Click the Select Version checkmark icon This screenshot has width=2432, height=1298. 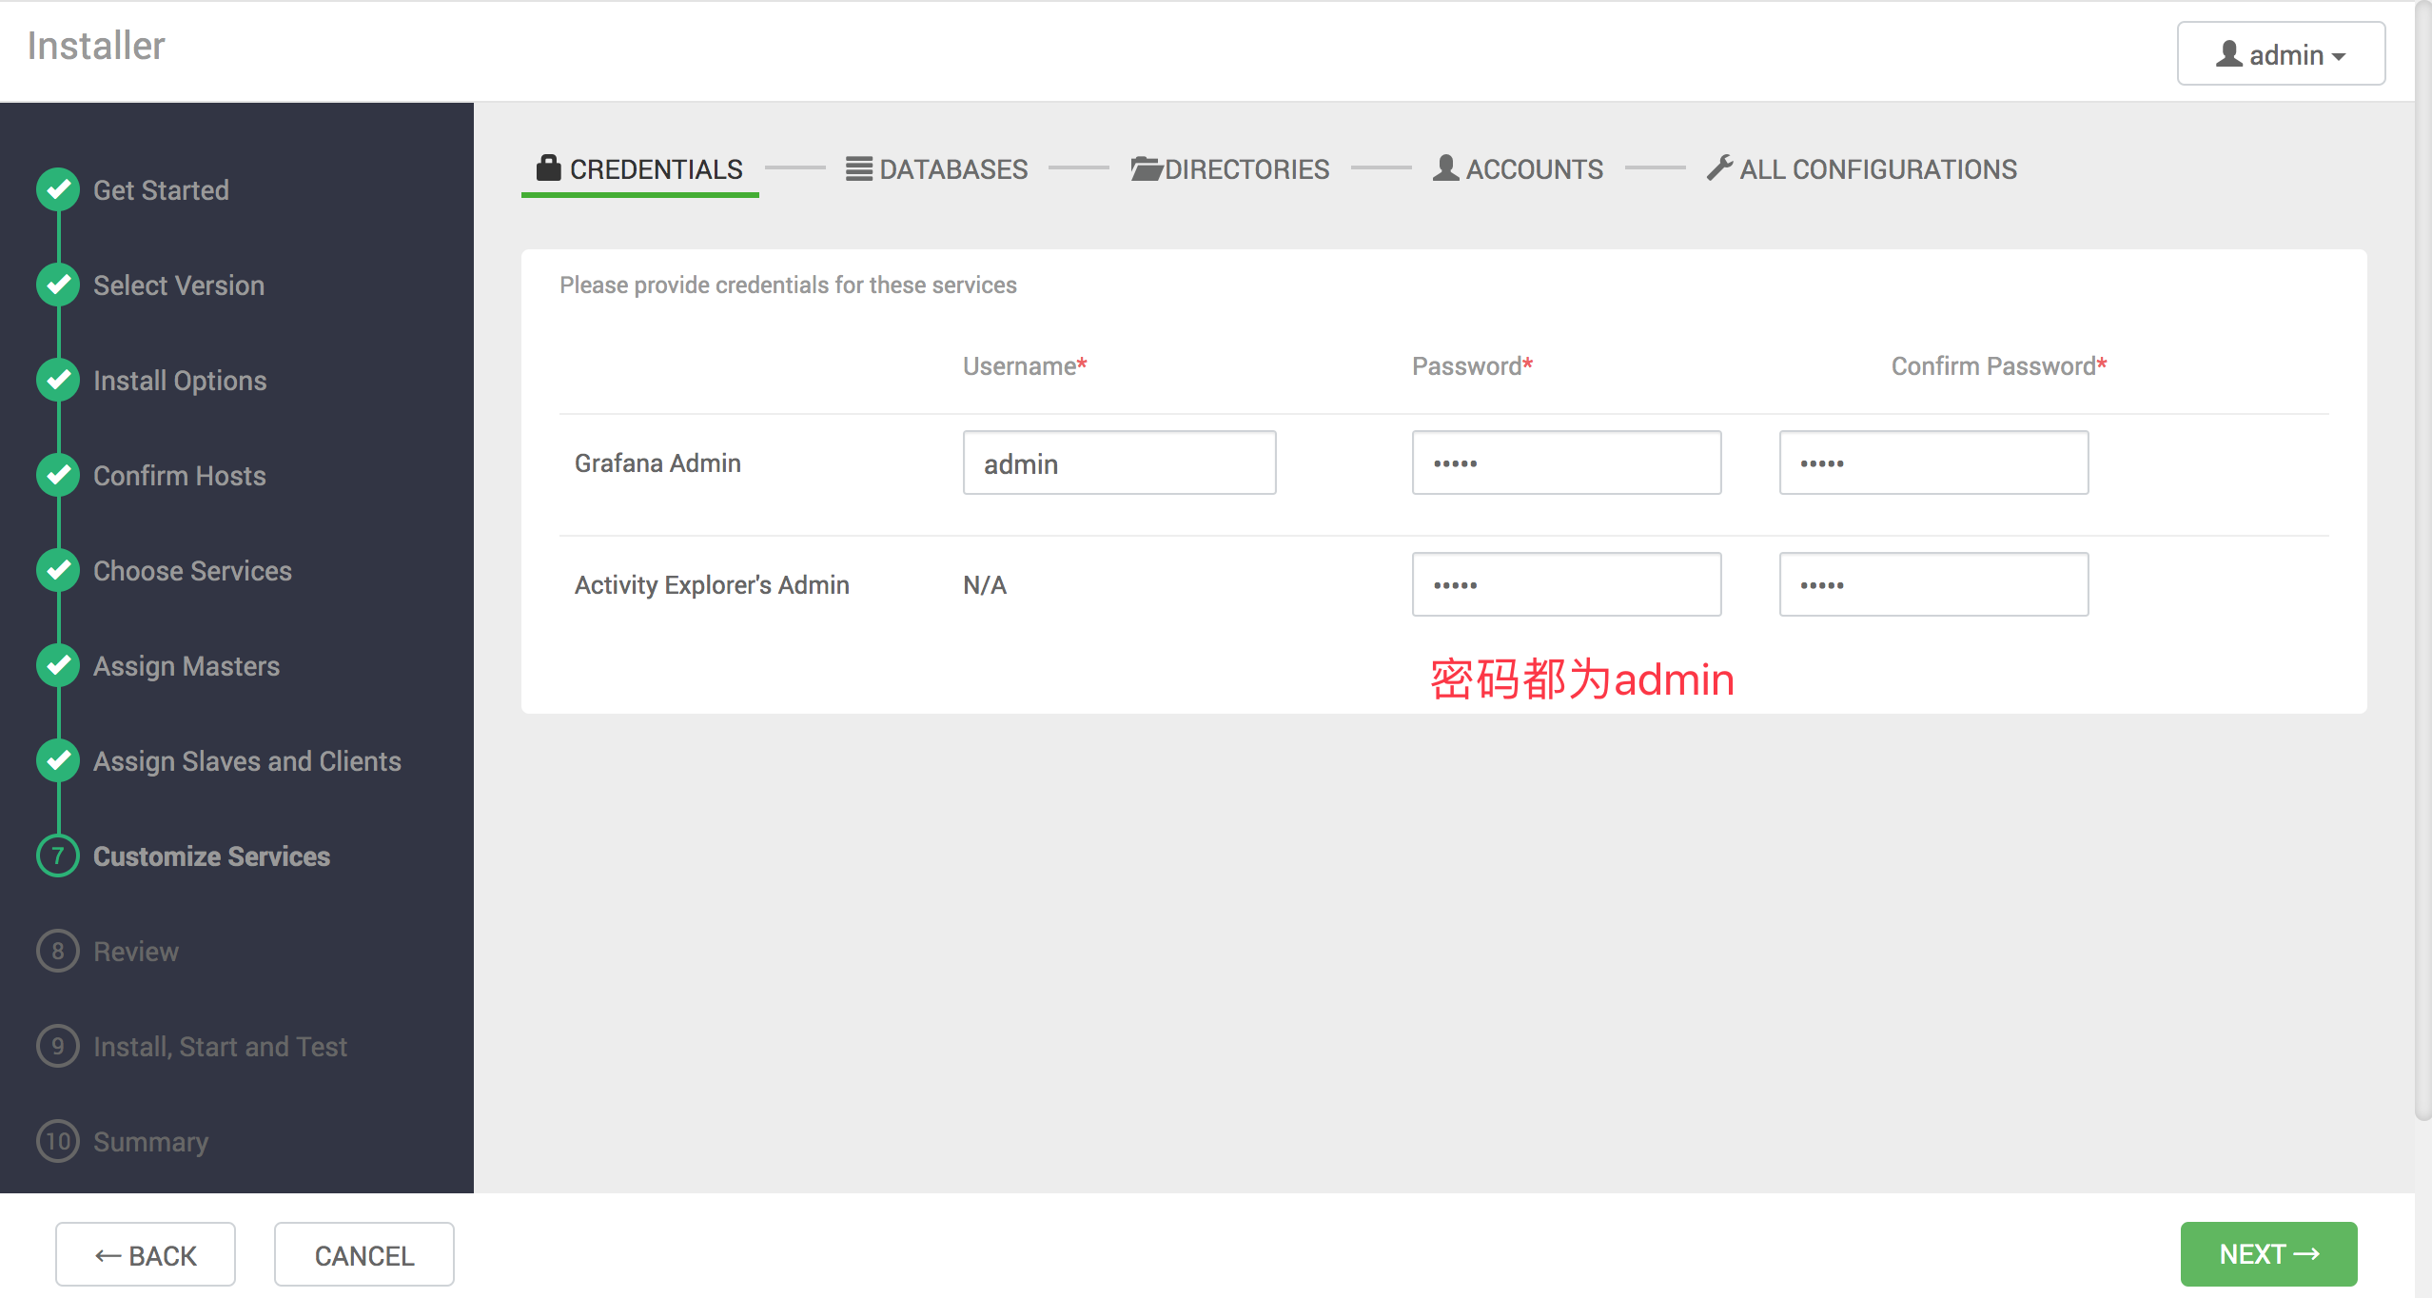(x=58, y=285)
